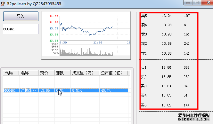Click the 卖2 volume 241
This screenshot has width=213, height=124.
pos(187,43)
